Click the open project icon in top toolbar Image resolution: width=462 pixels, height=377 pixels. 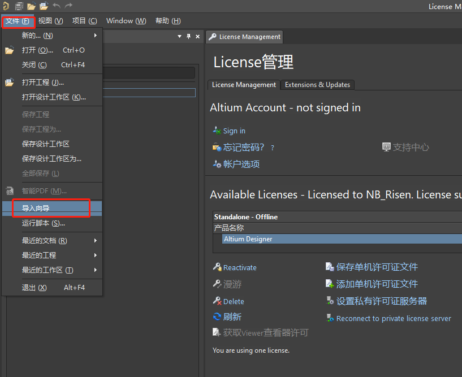[44, 6]
